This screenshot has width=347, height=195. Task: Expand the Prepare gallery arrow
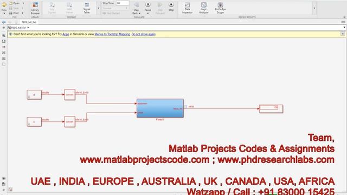[99, 8]
